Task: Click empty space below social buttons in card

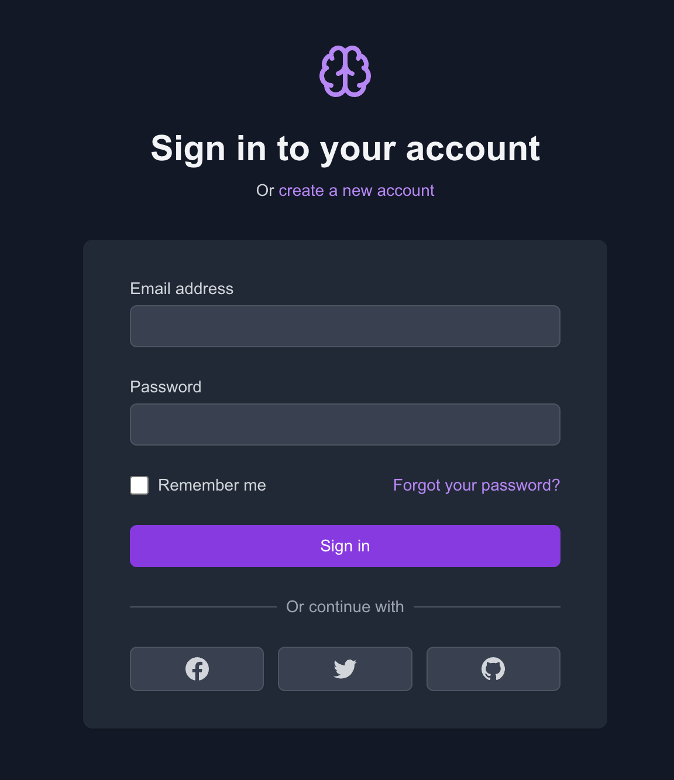Action: coord(345,710)
